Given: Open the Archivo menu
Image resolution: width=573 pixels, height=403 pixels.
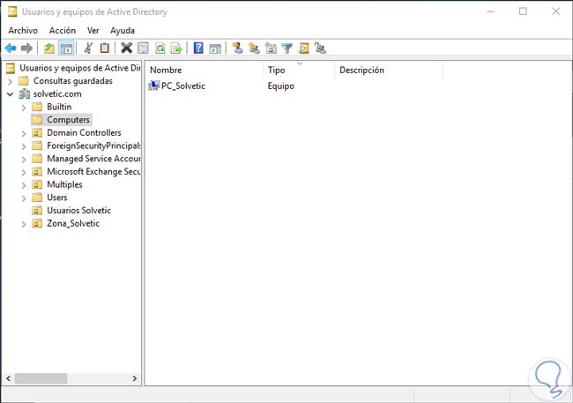Looking at the screenshot, I should (23, 30).
